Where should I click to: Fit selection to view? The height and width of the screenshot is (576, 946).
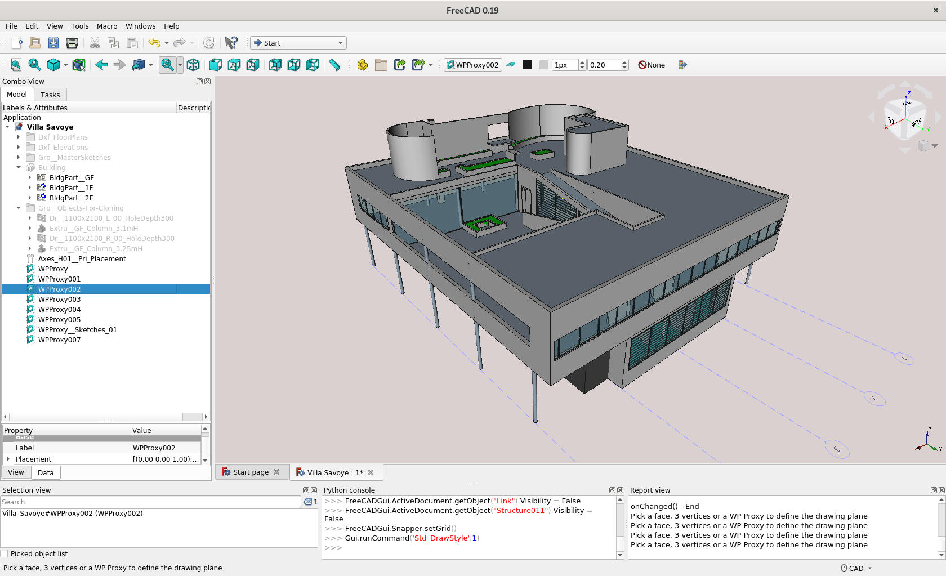(35, 65)
